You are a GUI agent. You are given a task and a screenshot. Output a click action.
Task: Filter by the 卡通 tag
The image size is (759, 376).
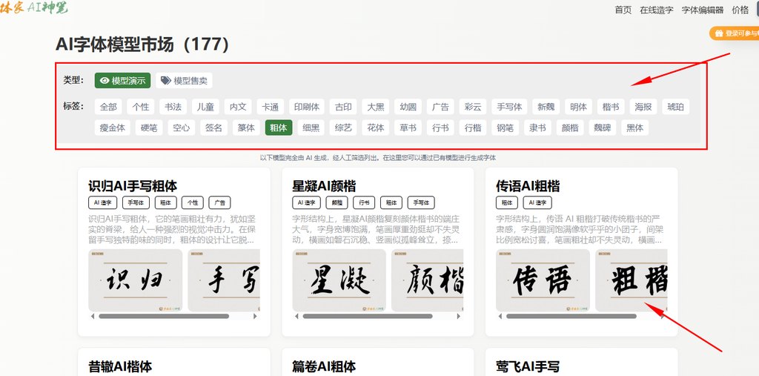click(x=271, y=107)
